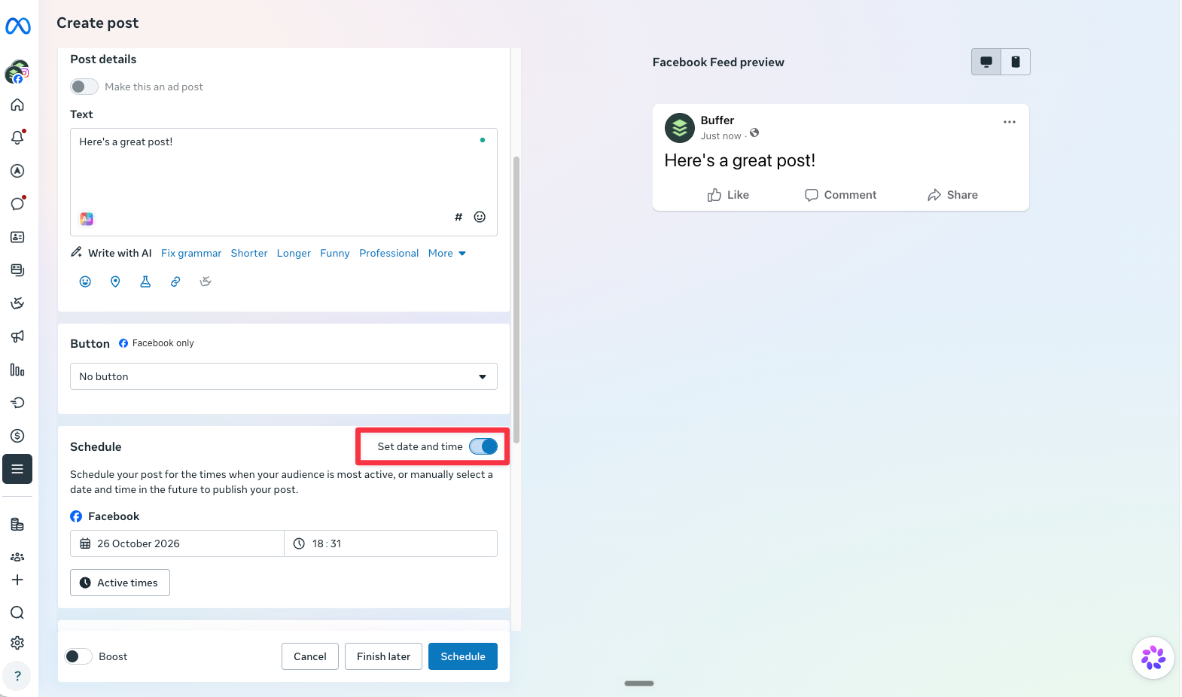Open the megaphone ads icon
Screen dimensions: 1182x697
pyautogui.click(x=17, y=336)
